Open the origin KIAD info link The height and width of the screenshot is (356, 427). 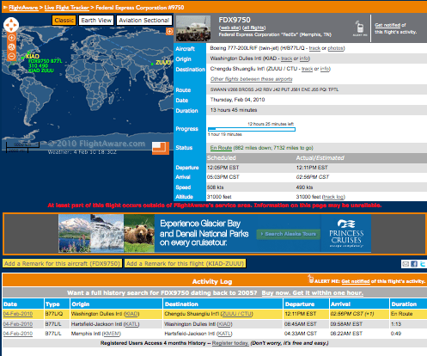coord(304,58)
